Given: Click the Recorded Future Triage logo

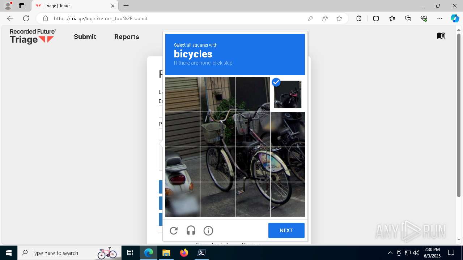Looking at the screenshot, I should click(x=33, y=36).
